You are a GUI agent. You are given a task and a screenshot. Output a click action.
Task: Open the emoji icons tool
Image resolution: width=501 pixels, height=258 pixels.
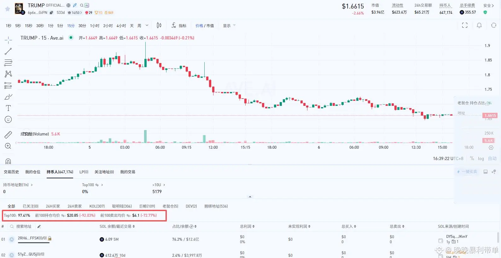click(8, 119)
